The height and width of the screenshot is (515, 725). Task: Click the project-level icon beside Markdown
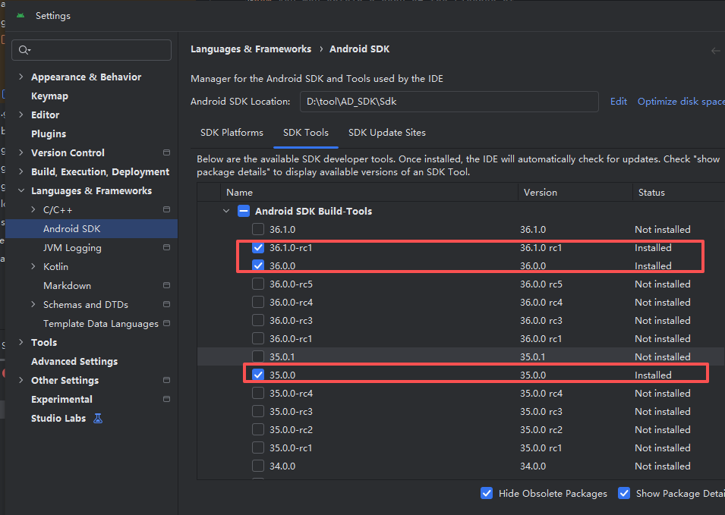[167, 285]
